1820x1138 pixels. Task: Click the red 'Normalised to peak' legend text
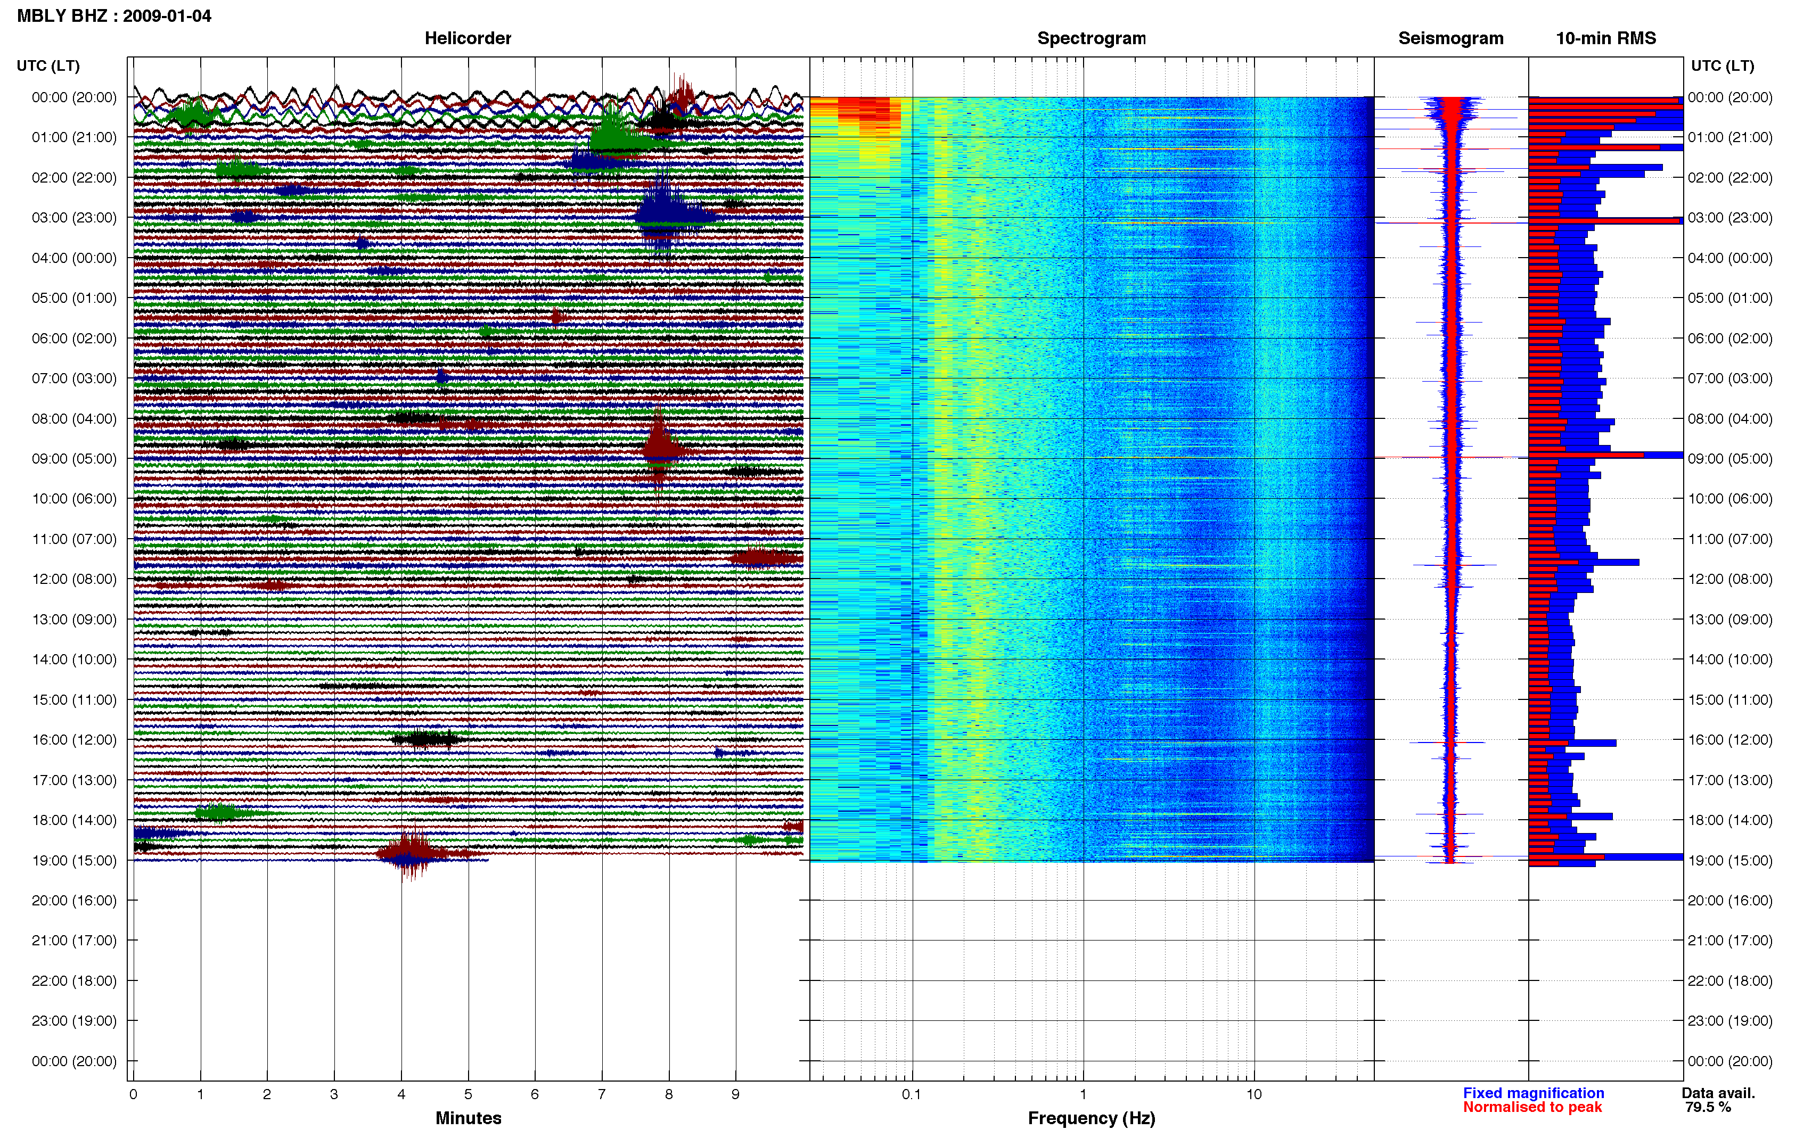click(1532, 1107)
